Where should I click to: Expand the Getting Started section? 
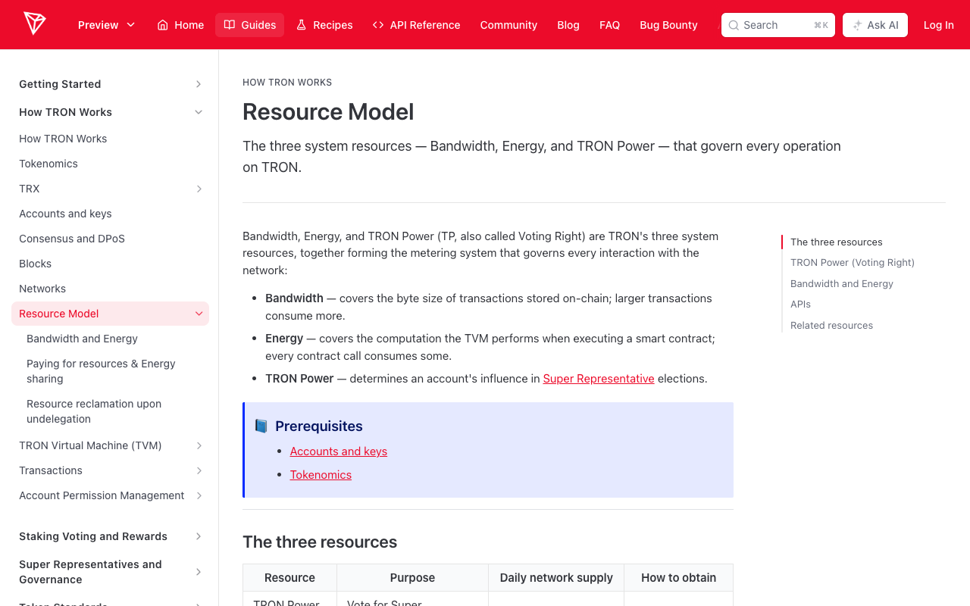pyautogui.click(x=199, y=84)
